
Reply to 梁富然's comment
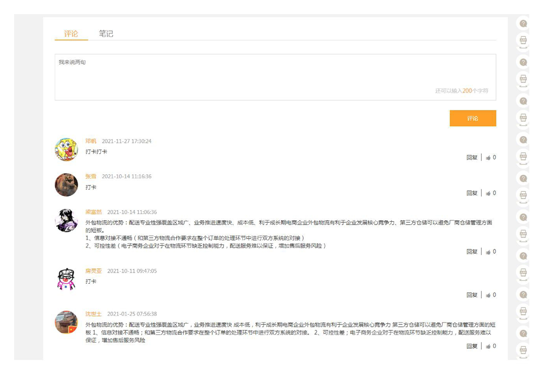[x=472, y=252]
